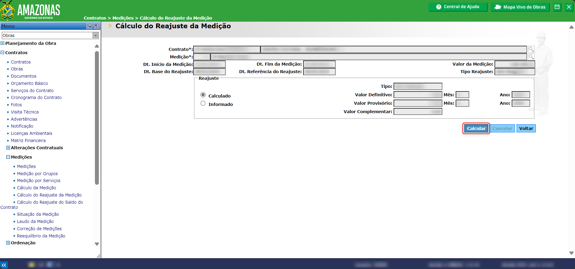Open the mail envelope icon in header
The image size is (575, 269).
click(x=557, y=7)
